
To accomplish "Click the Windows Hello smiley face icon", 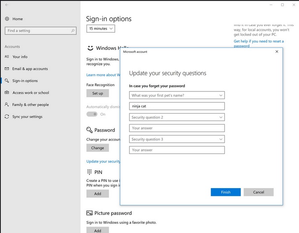I will coord(90,48).
